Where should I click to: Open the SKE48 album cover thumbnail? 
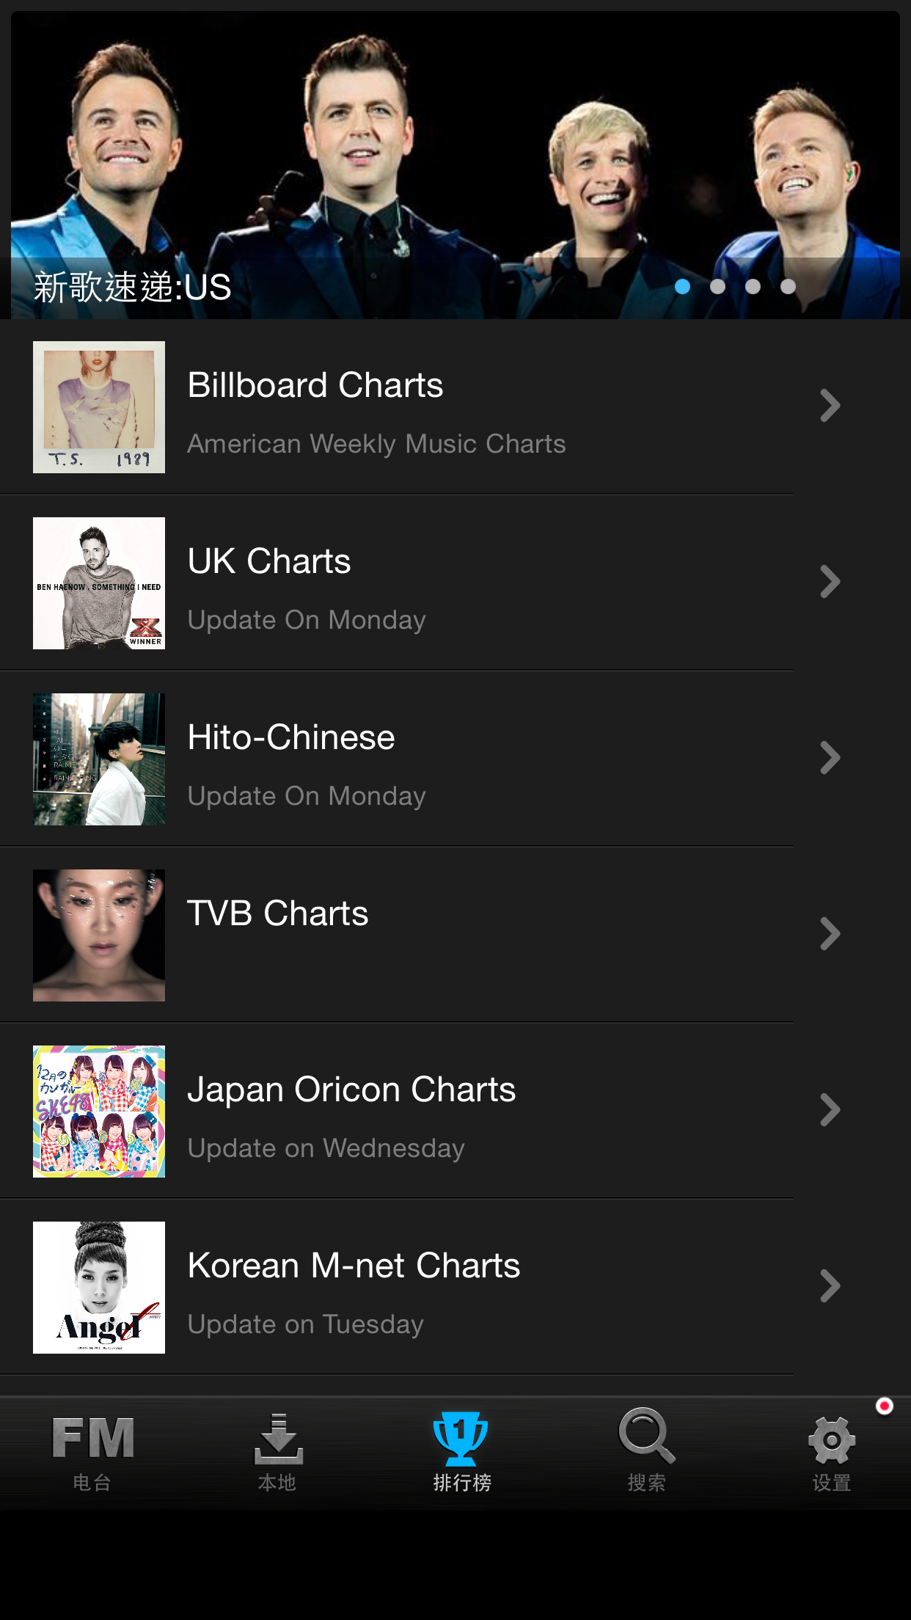click(x=99, y=1112)
